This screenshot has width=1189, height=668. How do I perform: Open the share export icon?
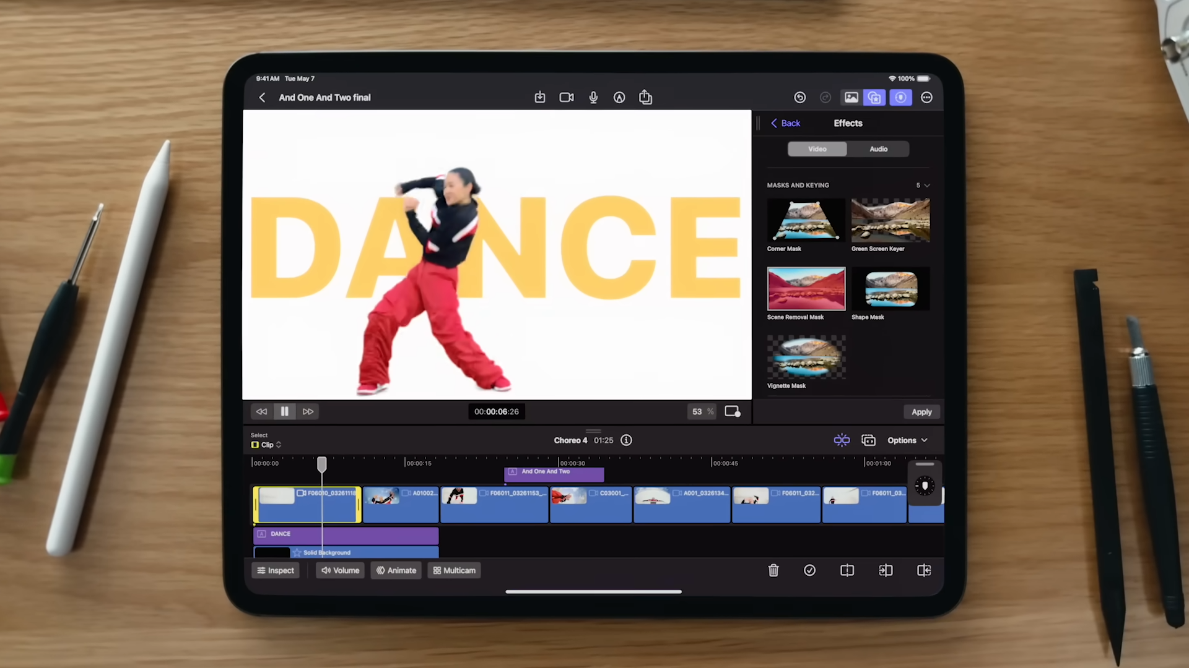[645, 97]
